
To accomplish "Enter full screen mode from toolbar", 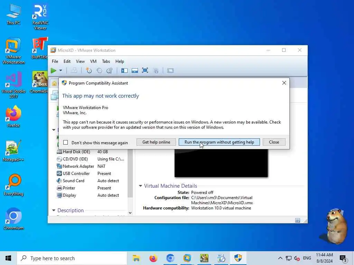I will 145,70.
